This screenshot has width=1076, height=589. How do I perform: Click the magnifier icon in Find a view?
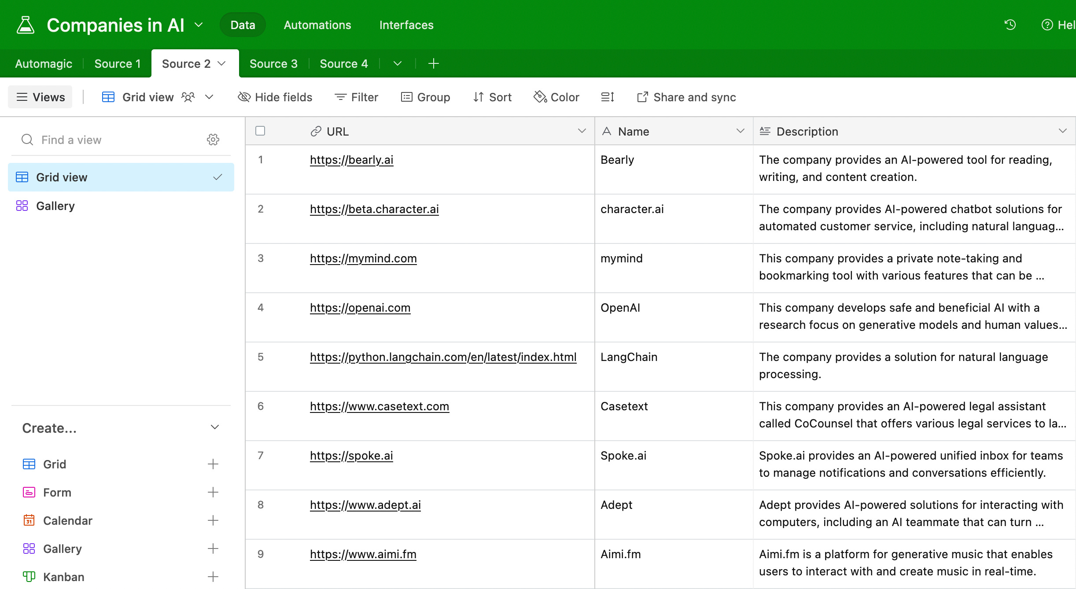pos(27,140)
